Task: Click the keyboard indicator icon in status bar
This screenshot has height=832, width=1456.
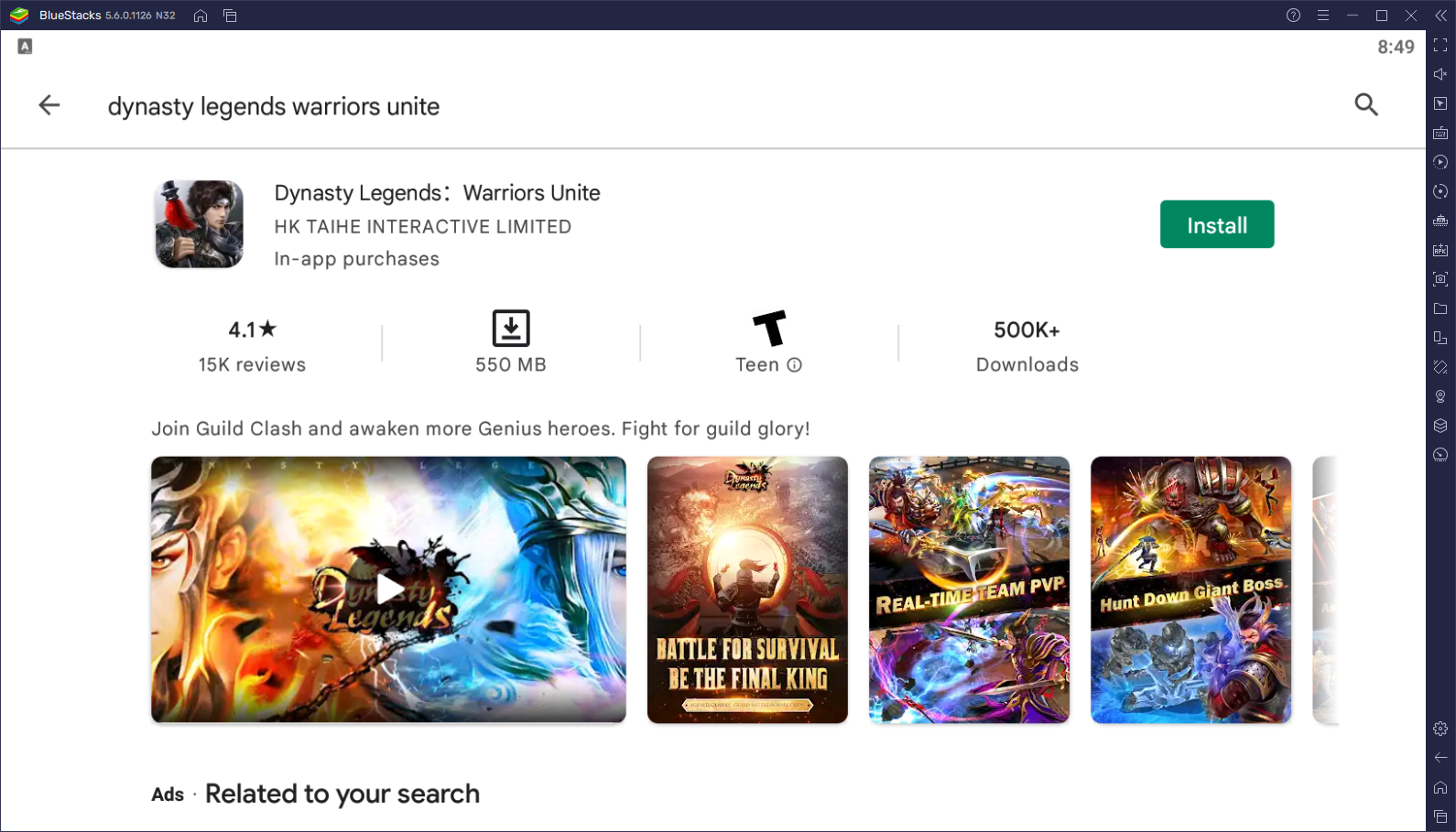Action: (x=25, y=47)
